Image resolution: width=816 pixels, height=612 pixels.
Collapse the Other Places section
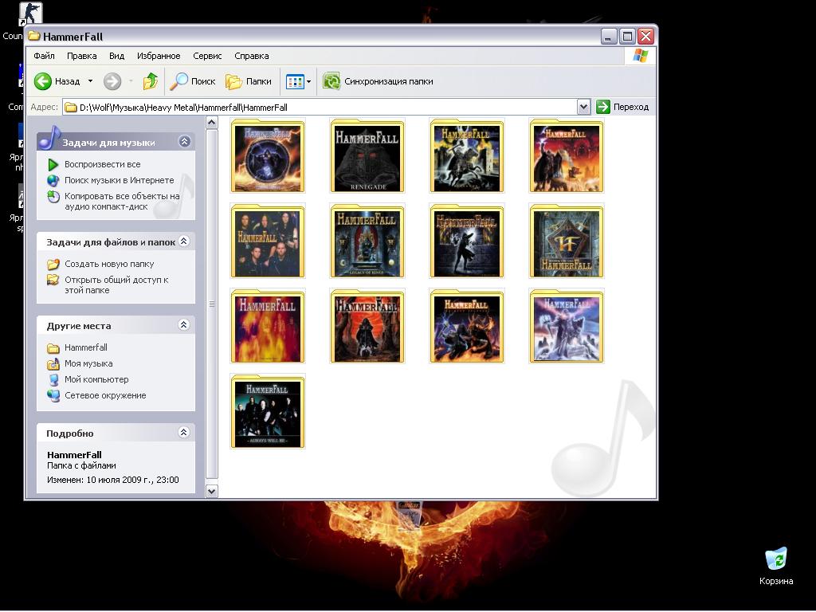point(184,325)
